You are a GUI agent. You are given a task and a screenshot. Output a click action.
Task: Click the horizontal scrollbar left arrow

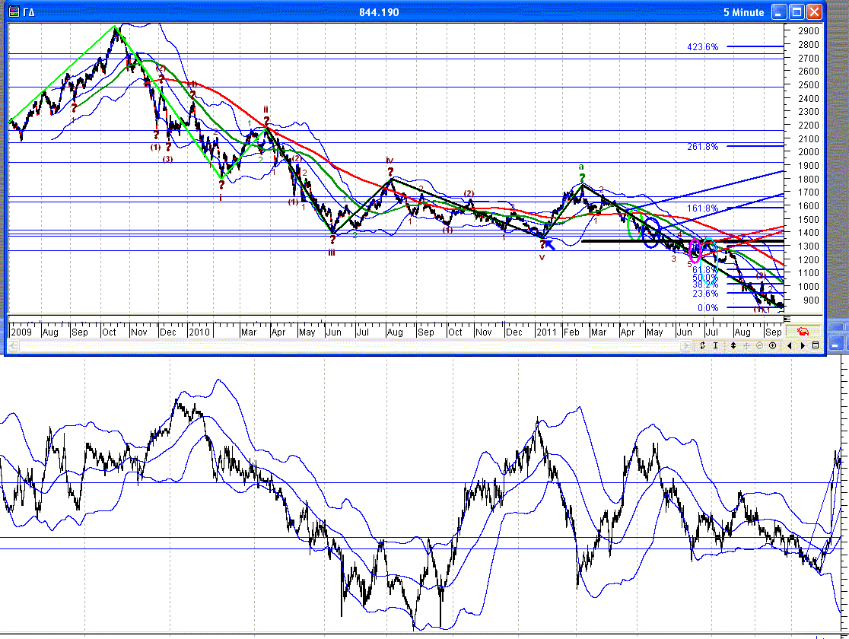click(13, 345)
